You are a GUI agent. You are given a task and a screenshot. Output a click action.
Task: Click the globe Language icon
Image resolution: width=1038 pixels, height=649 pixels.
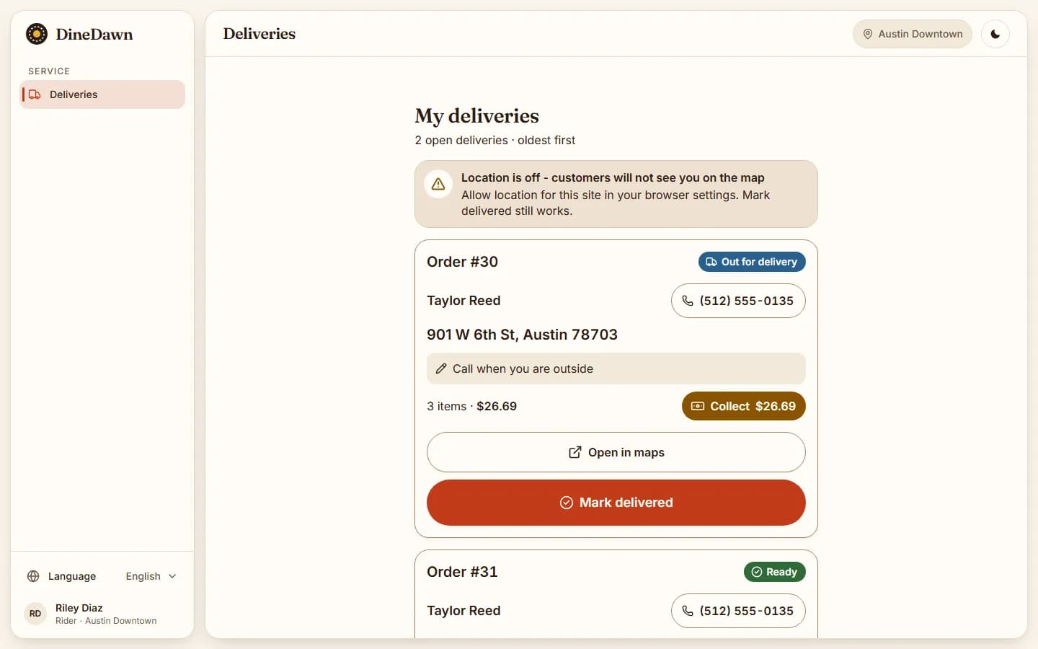[x=33, y=576]
